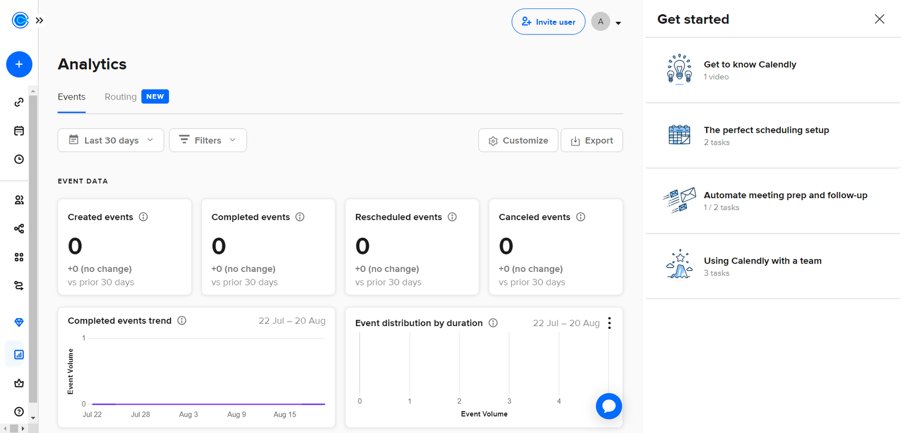Click the NEW badge beside Routing
Screen dimensions: 902x433
[x=155, y=96]
